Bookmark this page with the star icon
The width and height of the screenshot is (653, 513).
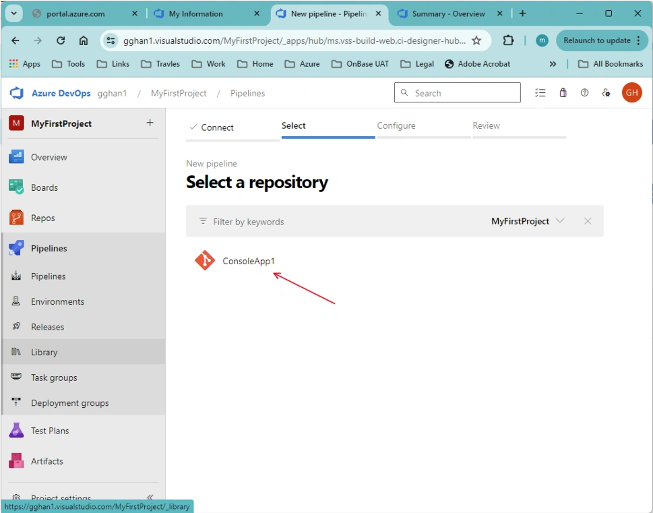point(476,40)
